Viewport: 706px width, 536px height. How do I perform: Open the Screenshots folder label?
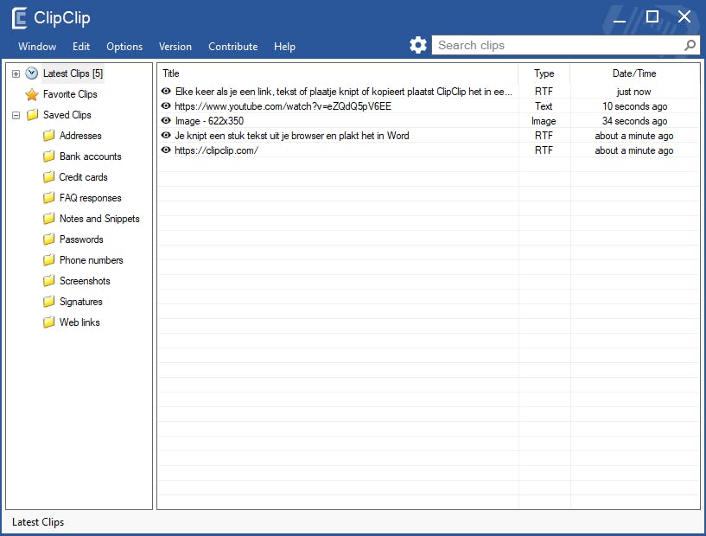(85, 281)
